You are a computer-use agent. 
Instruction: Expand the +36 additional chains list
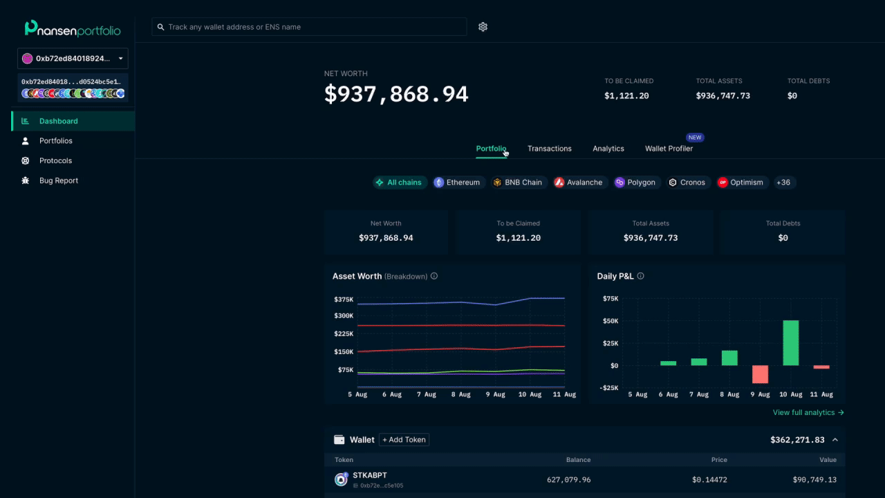(x=783, y=182)
